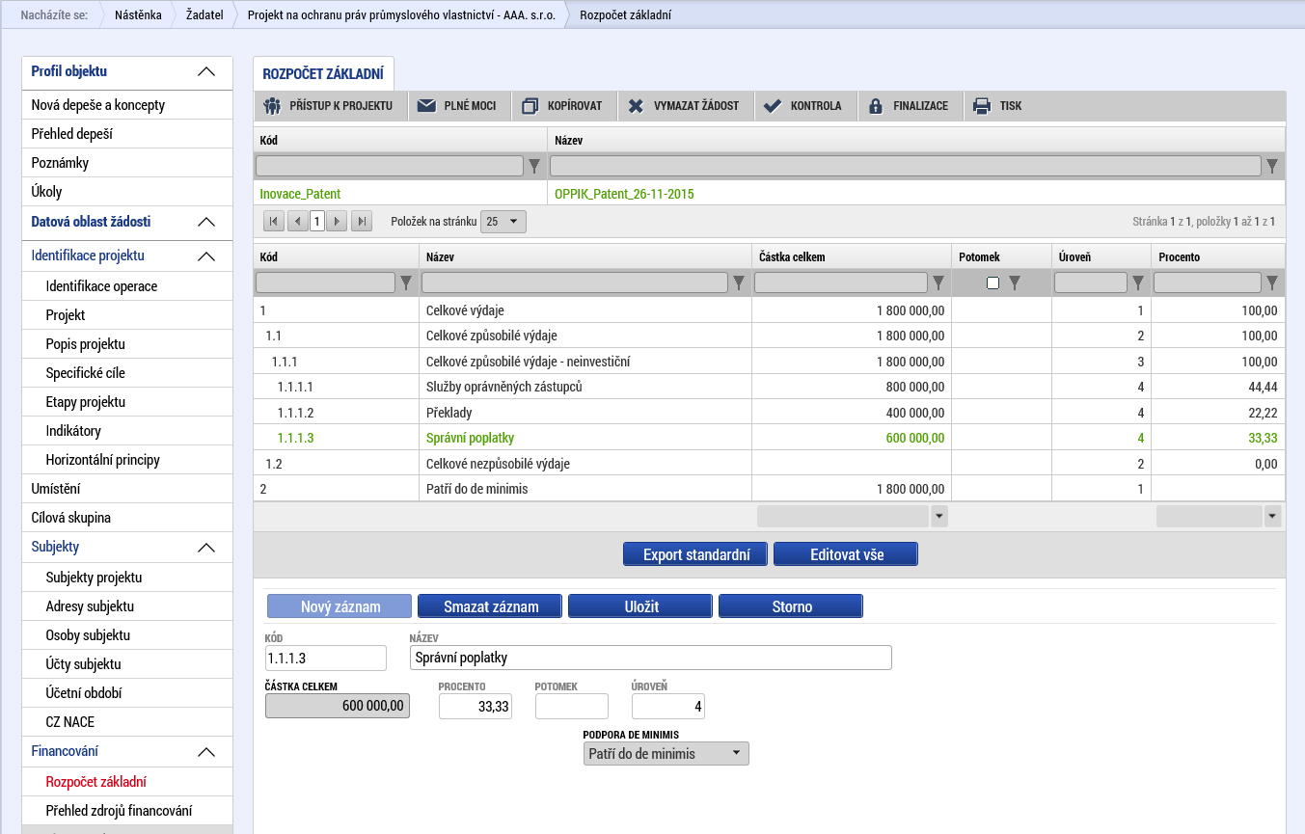1305x834 pixels.
Task: Open Položek na stránku dropdown
Action: [503, 222]
